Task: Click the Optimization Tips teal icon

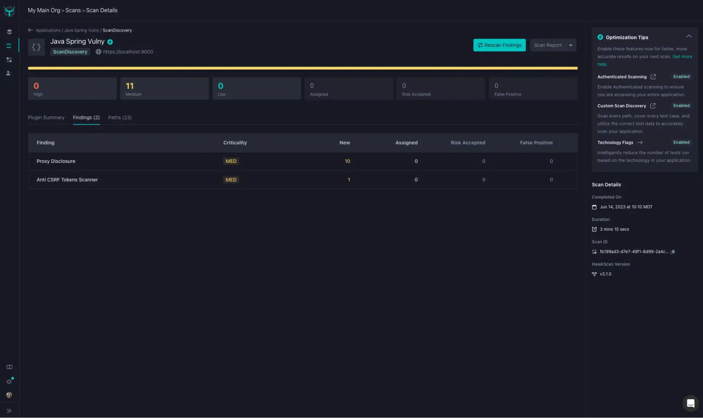Action: click(600, 37)
